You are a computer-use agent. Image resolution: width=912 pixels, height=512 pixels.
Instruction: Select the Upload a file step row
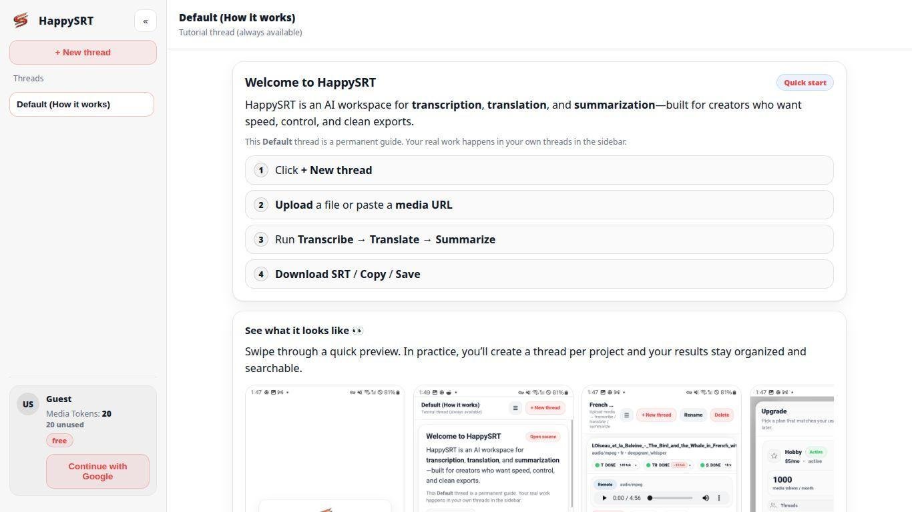pyautogui.click(x=539, y=205)
